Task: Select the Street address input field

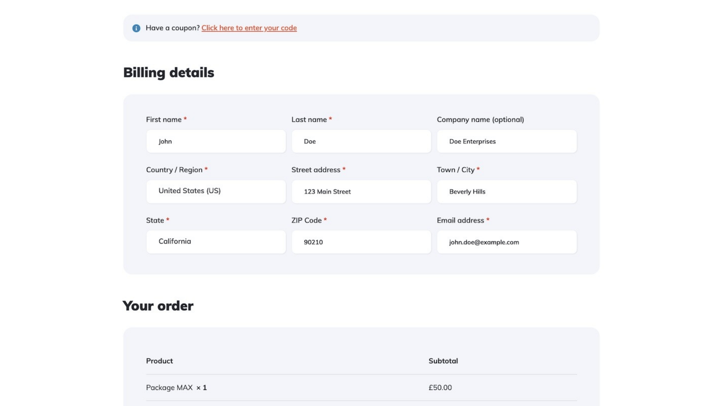Action: point(361,192)
